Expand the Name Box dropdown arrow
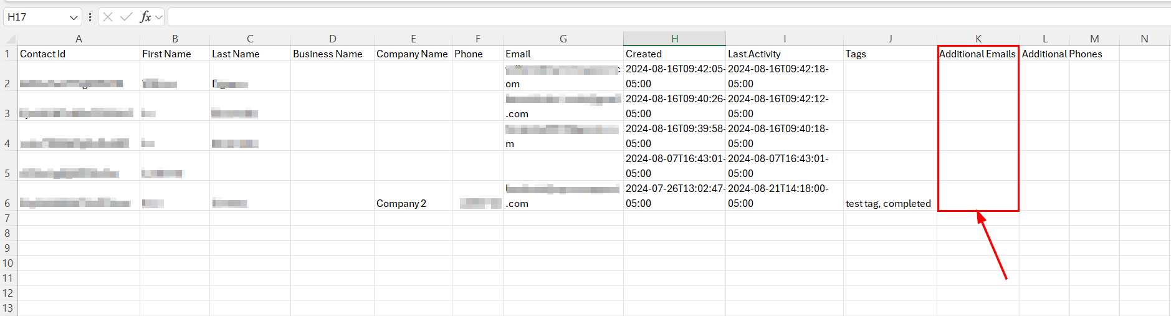This screenshot has width=1171, height=316. pyautogui.click(x=74, y=17)
